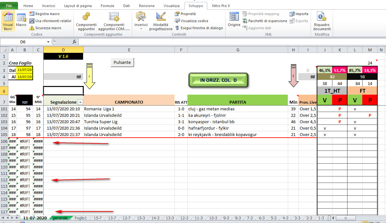Select the yellow Al date cell 13/07/20
386x223 pixels.
tap(25, 77)
